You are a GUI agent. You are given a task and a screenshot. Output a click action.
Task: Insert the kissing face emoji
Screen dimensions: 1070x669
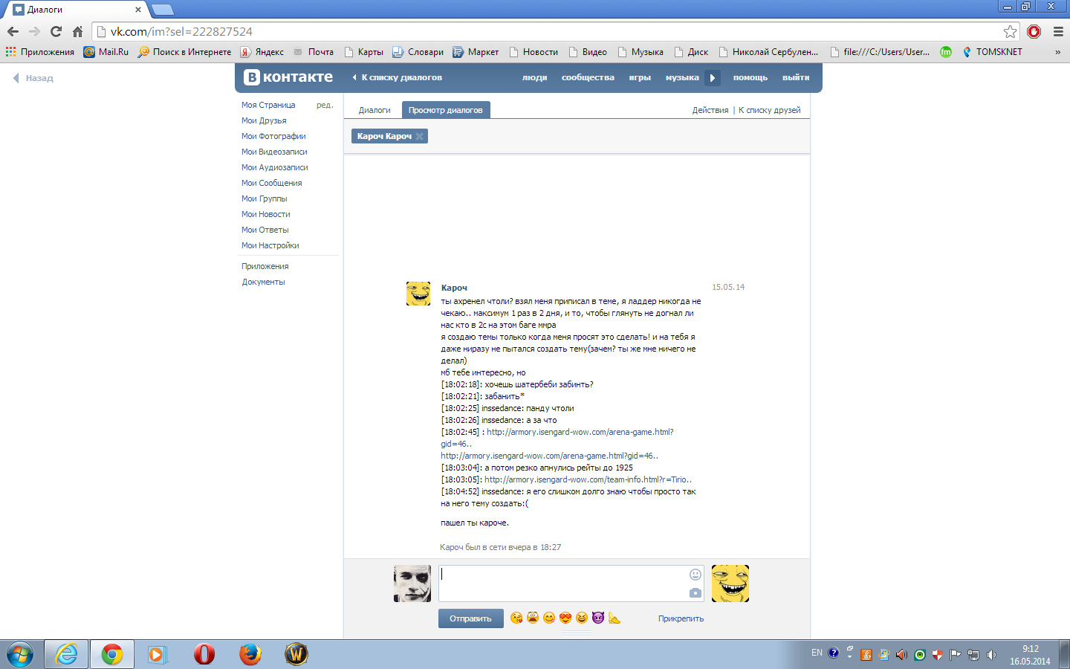point(516,618)
